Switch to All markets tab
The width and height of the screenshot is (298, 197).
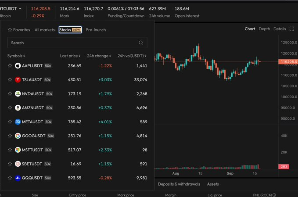click(x=45, y=30)
